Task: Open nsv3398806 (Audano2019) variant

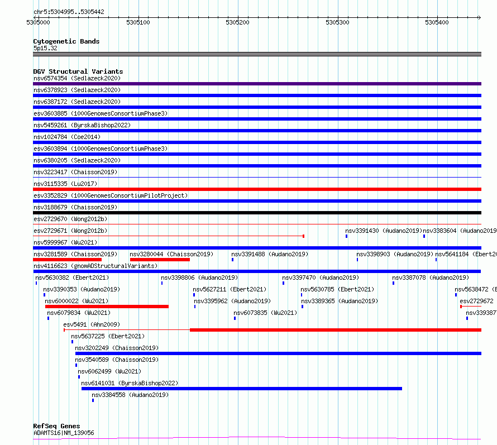Action: pos(199,277)
